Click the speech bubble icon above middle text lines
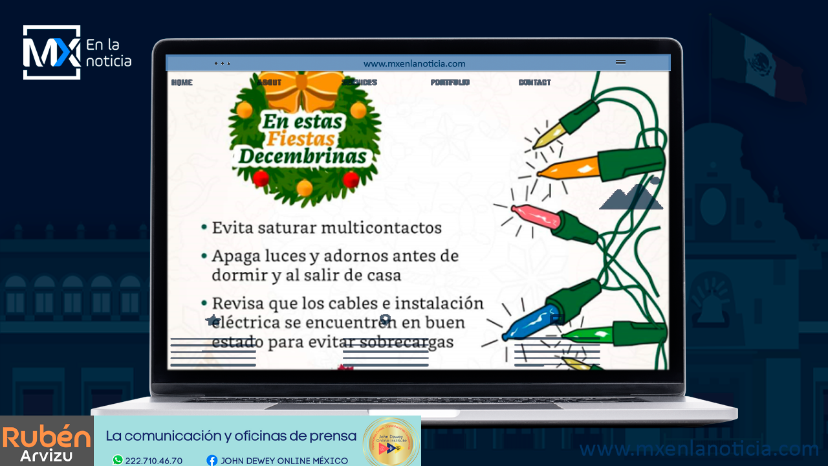The height and width of the screenshot is (466, 828). (x=385, y=319)
